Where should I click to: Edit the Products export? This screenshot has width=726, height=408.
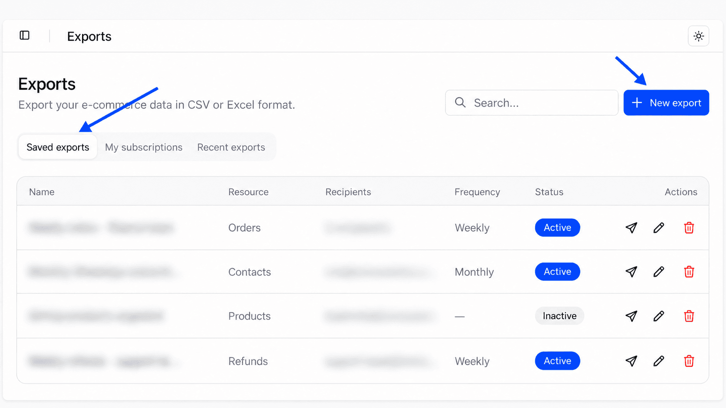click(659, 316)
